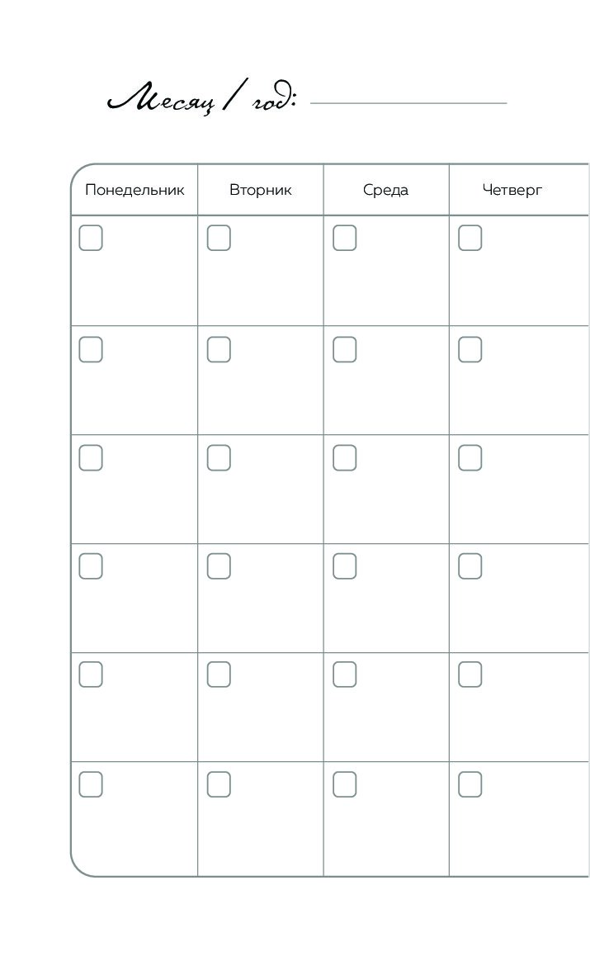Click the Месяц / год handwritten title
590x975 pixels.
pyautogui.click(x=202, y=97)
